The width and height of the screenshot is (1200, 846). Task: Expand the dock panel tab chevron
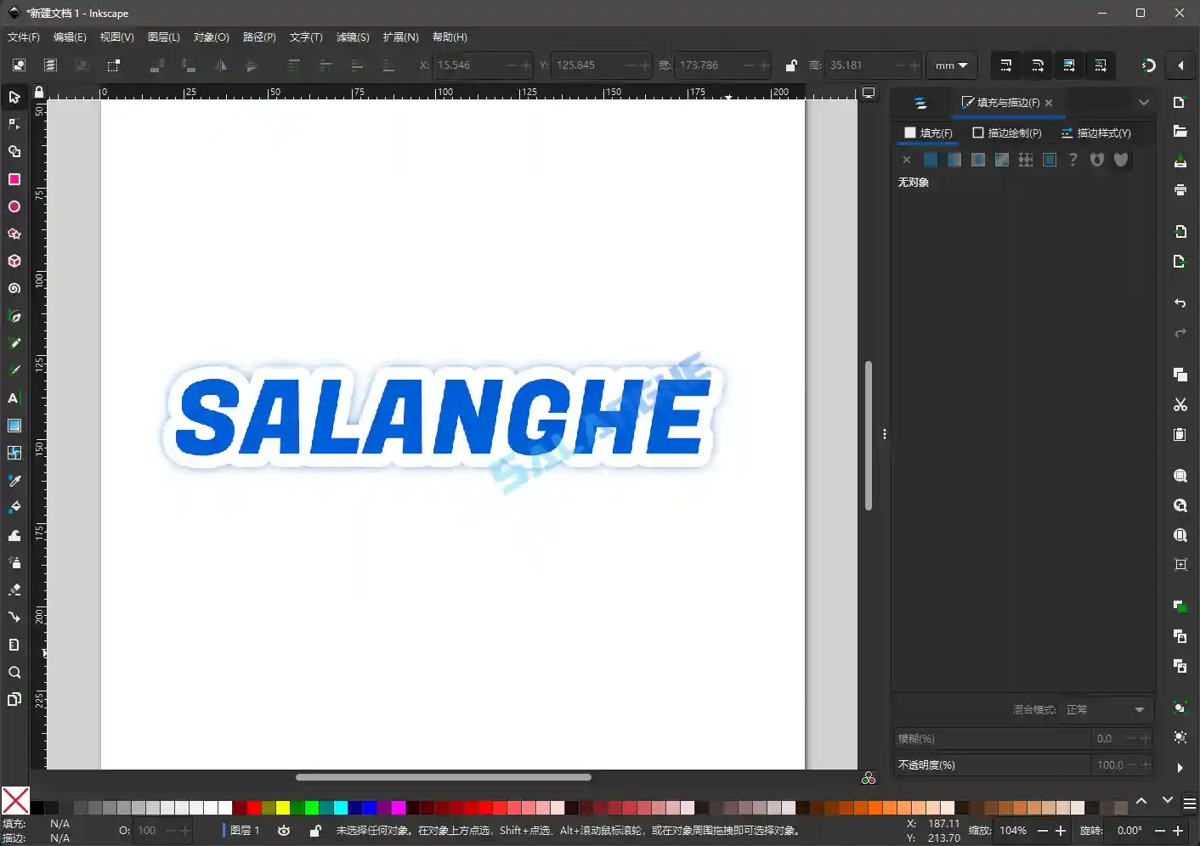pyautogui.click(x=1144, y=102)
